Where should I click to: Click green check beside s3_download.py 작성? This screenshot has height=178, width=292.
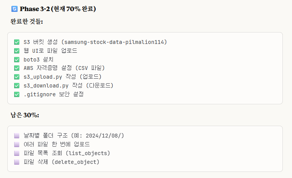click(16, 86)
